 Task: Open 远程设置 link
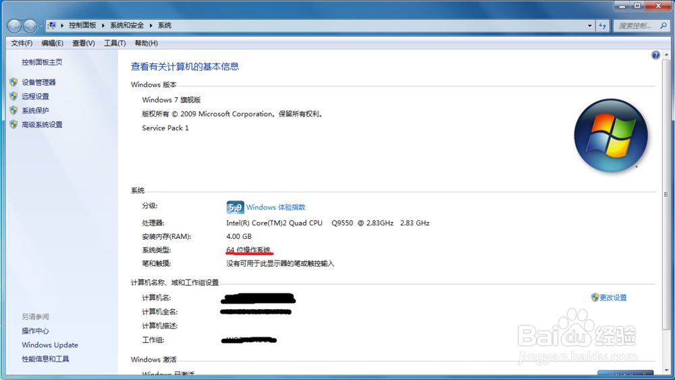(x=35, y=97)
